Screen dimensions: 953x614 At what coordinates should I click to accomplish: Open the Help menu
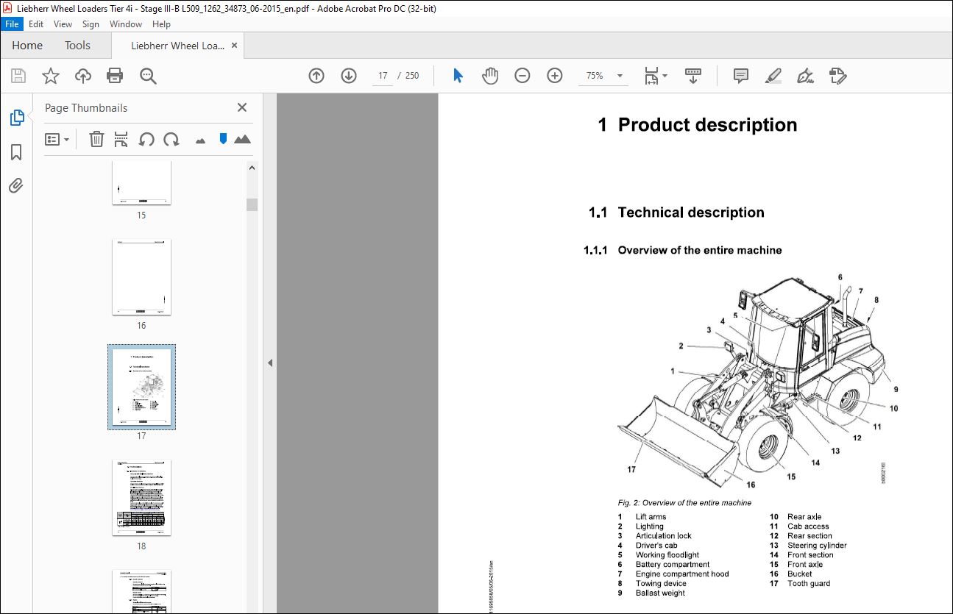(161, 24)
